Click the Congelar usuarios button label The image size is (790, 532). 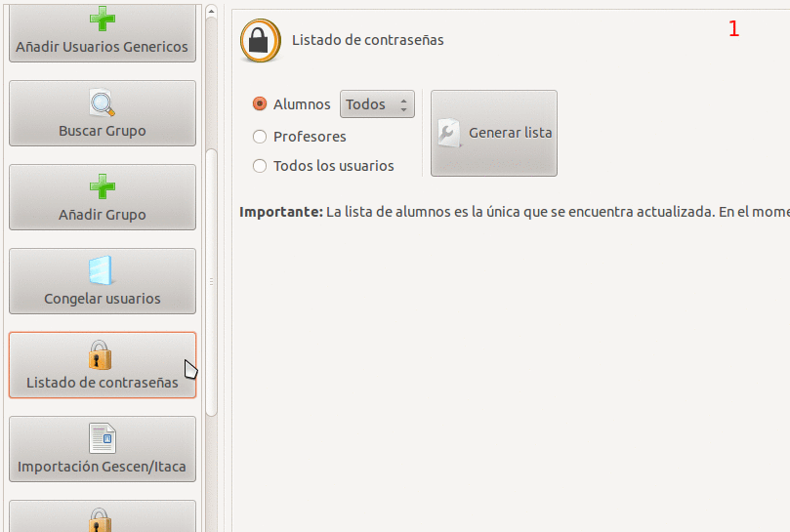[103, 299]
